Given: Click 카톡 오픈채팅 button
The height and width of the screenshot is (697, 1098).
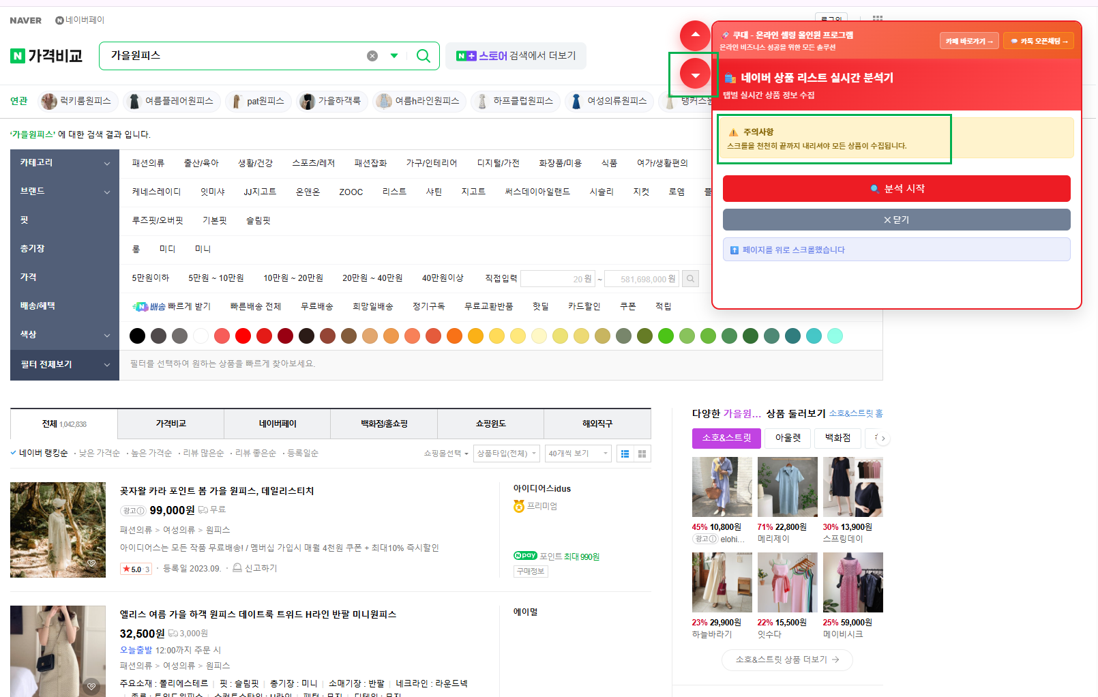Looking at the screenshot, I should (1039, 41).
